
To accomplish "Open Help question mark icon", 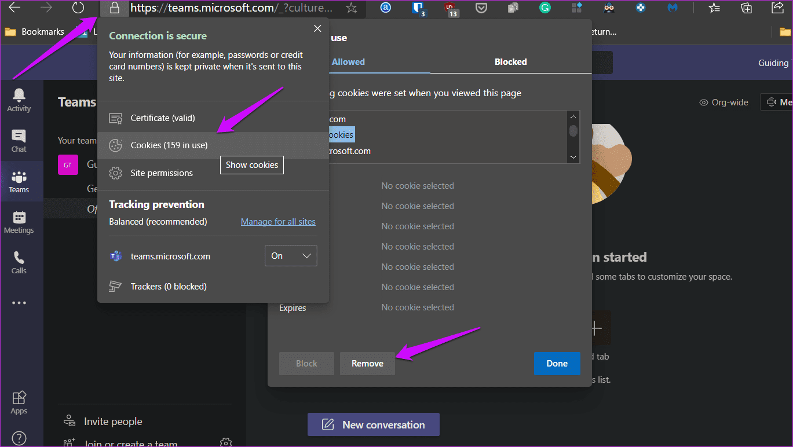I will tap(19, 438).
